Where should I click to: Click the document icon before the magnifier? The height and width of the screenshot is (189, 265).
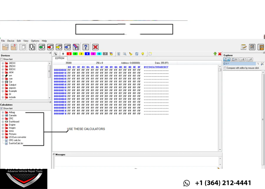[119, 54]
